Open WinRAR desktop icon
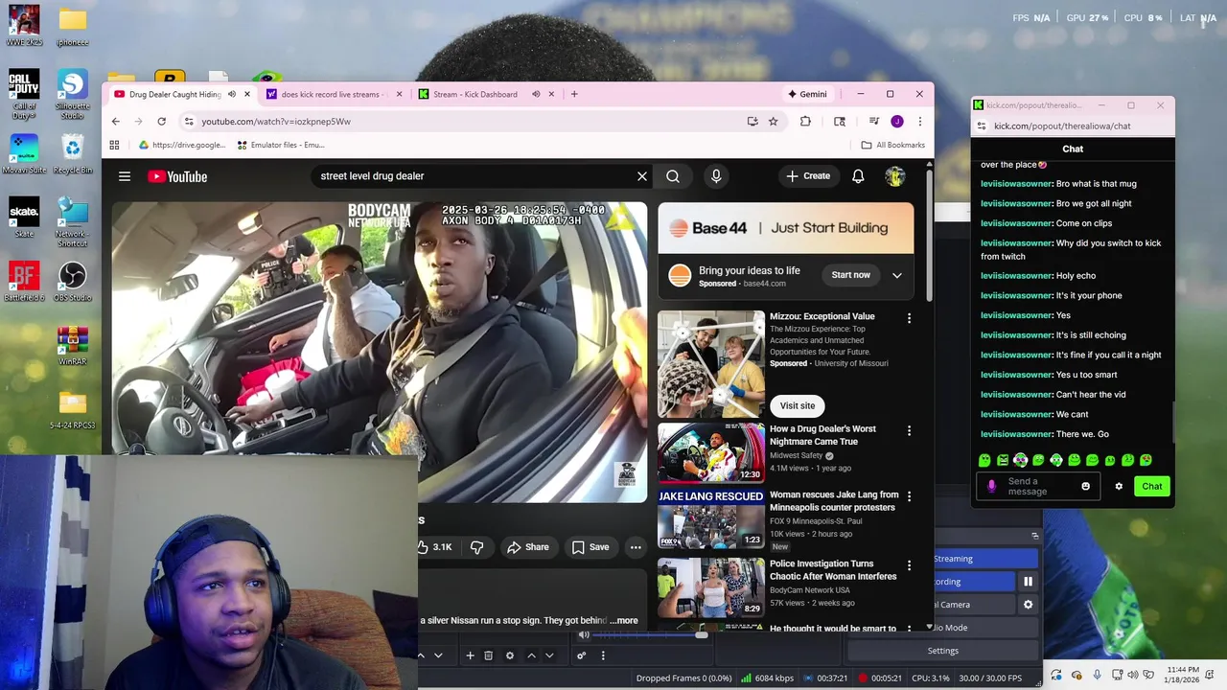 pos(73,347)
